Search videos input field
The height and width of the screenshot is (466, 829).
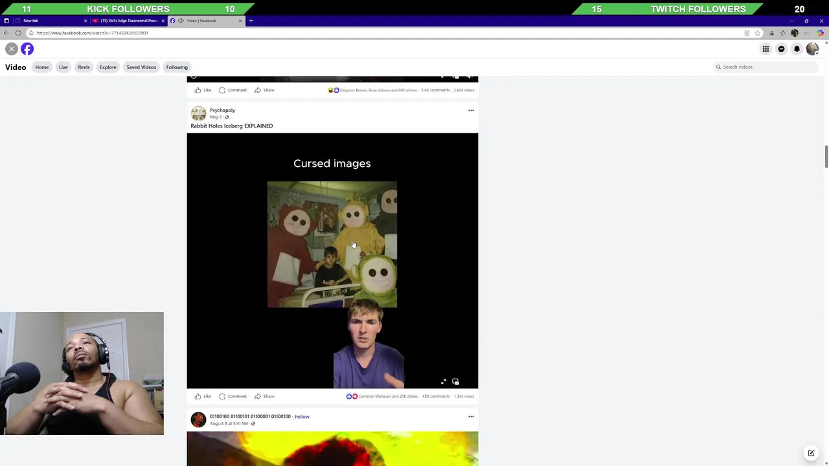click(x=767, y=67)
